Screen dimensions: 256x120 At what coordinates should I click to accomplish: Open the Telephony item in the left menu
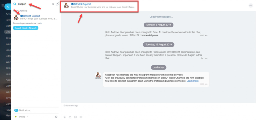click(x=8, y=68)
